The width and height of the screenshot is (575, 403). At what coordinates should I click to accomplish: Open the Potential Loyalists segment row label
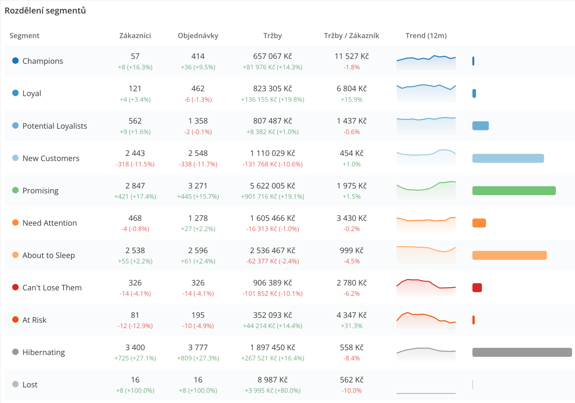(x=55, y=126)
